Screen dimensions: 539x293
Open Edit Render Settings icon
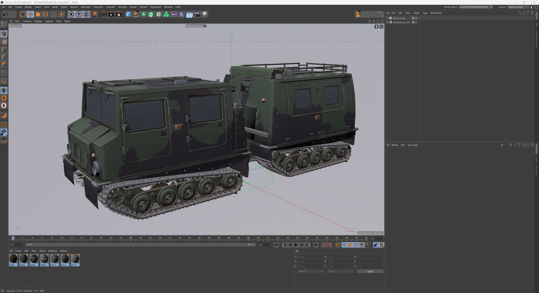pyautogui.click(x=119, y=14)
